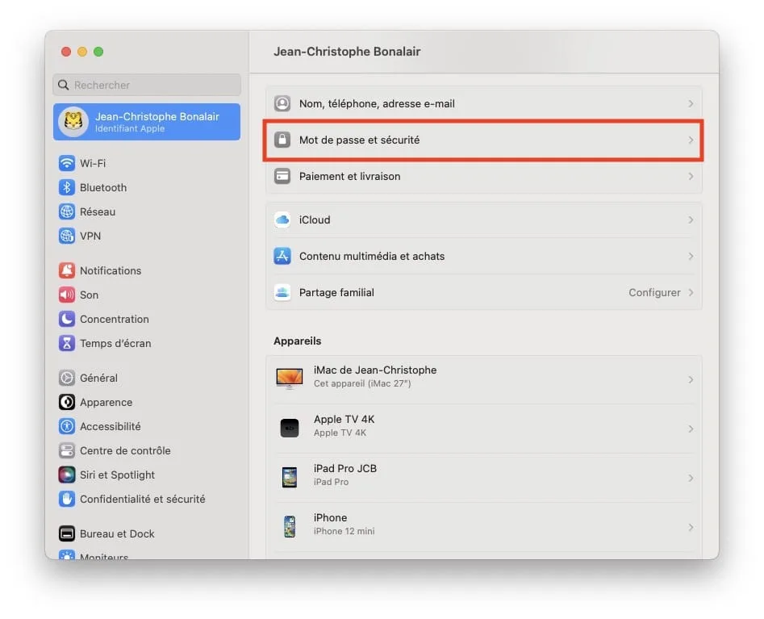The width and height of the screenshot is (764, 619).
Task: Open Wi-Fi label in sidebar
Action: [93, 163]
